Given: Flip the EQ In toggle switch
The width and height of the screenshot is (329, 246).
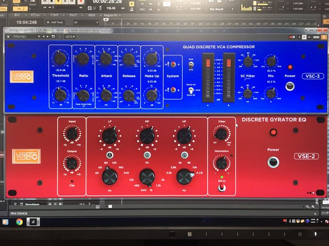Looking at the screenshot, I should [x=222, y=188].
